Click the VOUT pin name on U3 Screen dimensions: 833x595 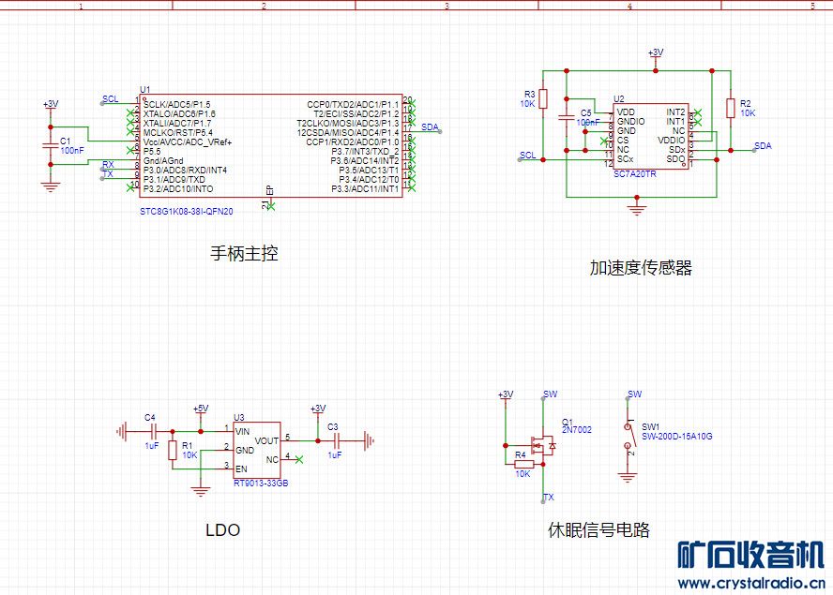pyautogui.click(x=266, y=441)
